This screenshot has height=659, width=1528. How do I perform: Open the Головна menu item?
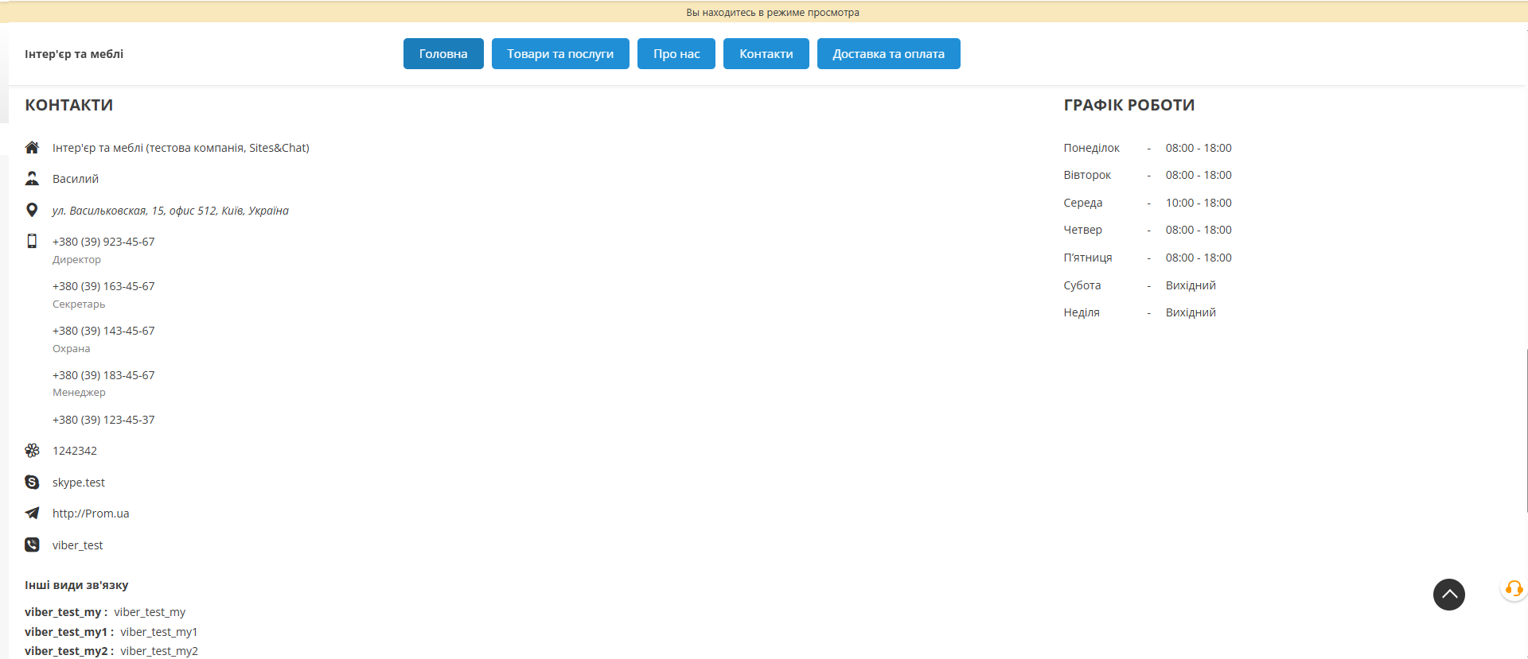[443, 54]
